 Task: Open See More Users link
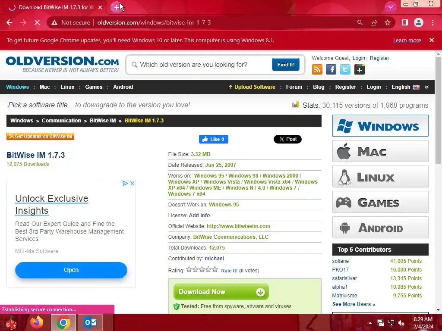[354, 304]
